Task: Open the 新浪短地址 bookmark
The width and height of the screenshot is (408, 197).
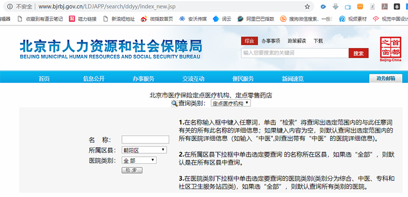Action: click(119, 19)
